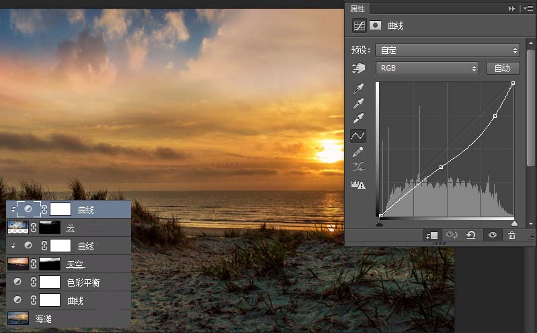Viewport: 537px width, 333px height.
Task: Click the 色彩平衡 layer mask thumbnail
Action: [x=50, y=282]
